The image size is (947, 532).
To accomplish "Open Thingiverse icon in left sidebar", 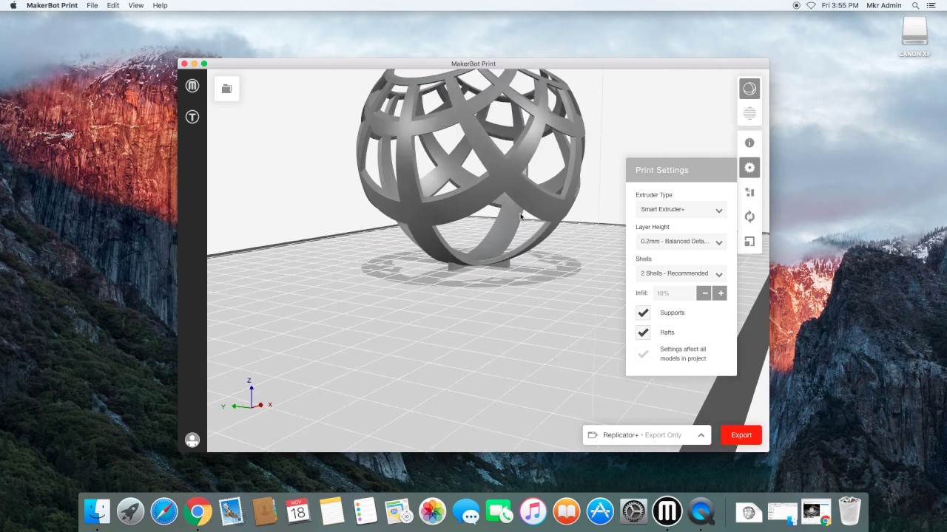I will coord(192,117).
